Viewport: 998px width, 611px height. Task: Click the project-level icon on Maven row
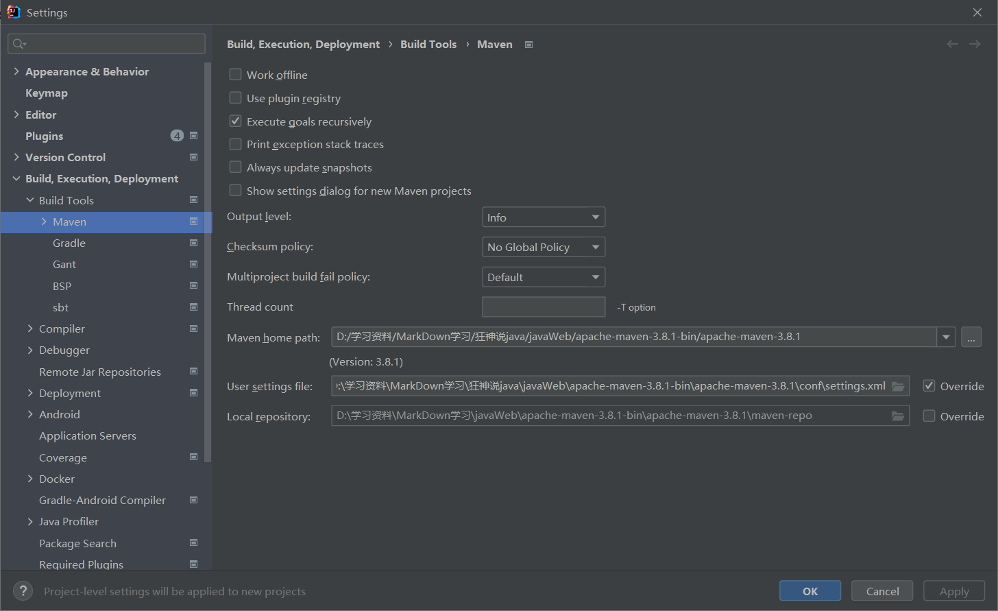point(193,221)
